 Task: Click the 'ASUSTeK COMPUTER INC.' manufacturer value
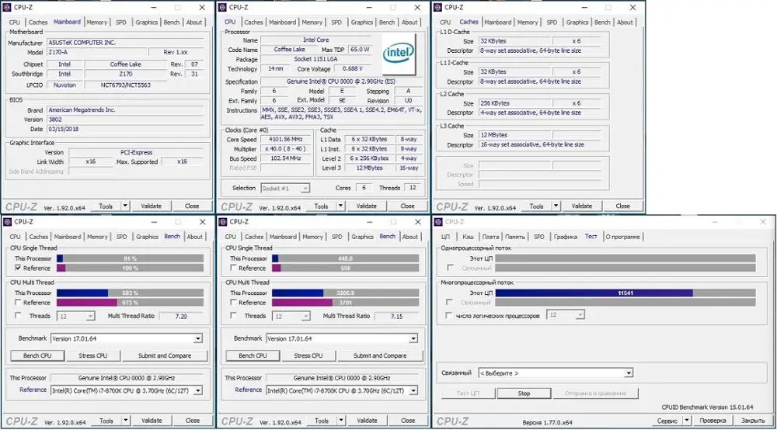125,43
